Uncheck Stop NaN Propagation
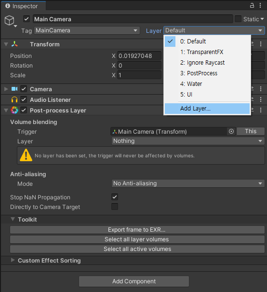 tap(115, 197)
